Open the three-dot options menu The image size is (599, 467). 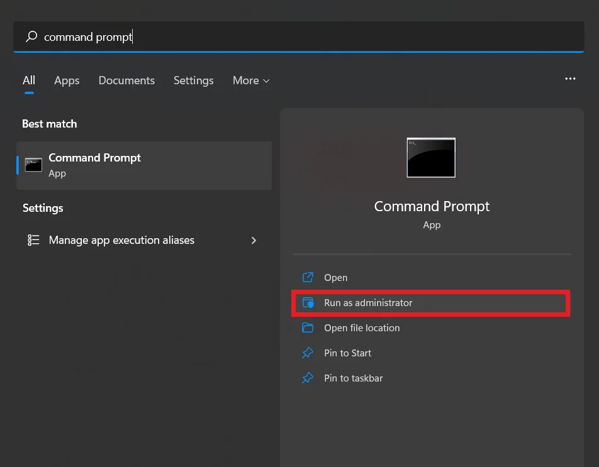point(570,79)
